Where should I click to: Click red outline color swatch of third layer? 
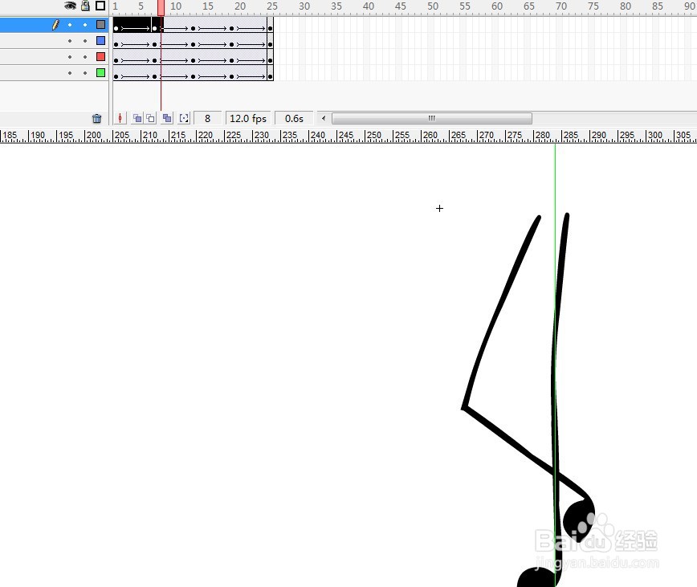(101, 57)
